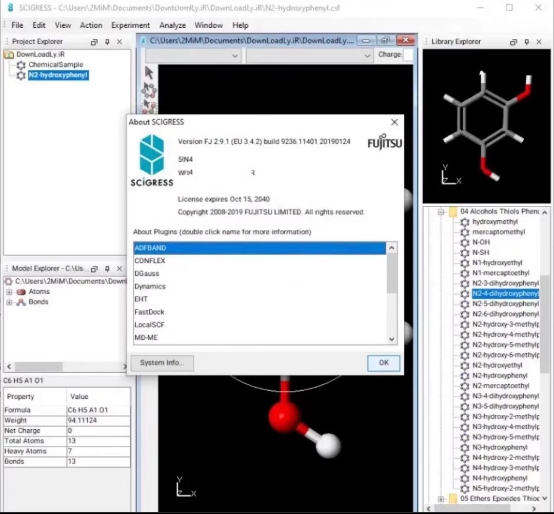Image resolution: width=554 pixels, height=514 pixels.
Task: Click the Atoms icon in Model Explorer
Action: (21, 292)
